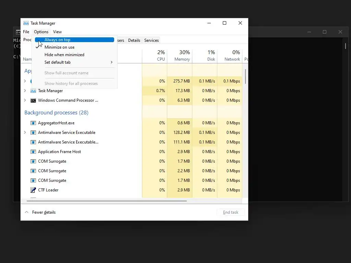Click the AggregatorHost.exe process icon
The width and height of the screenshot is (351, 263).
[33, 123]
